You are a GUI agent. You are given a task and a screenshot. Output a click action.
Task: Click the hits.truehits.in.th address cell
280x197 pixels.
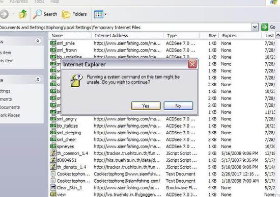pyautogui.click(x=127, y=160)
